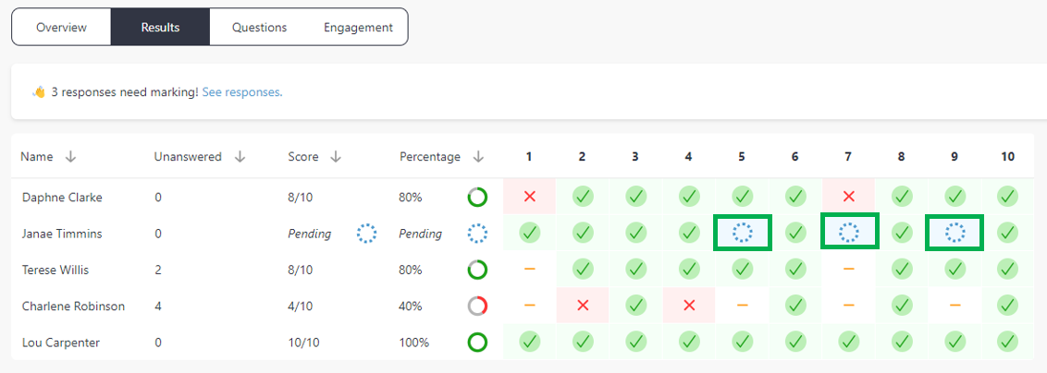Open Charlene Robinson's incorrect question 2 cross

(x=583, y=305)
